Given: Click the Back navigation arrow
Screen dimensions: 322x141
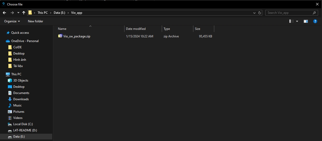Looking at the screenshot, I should [x=4, y=13].
